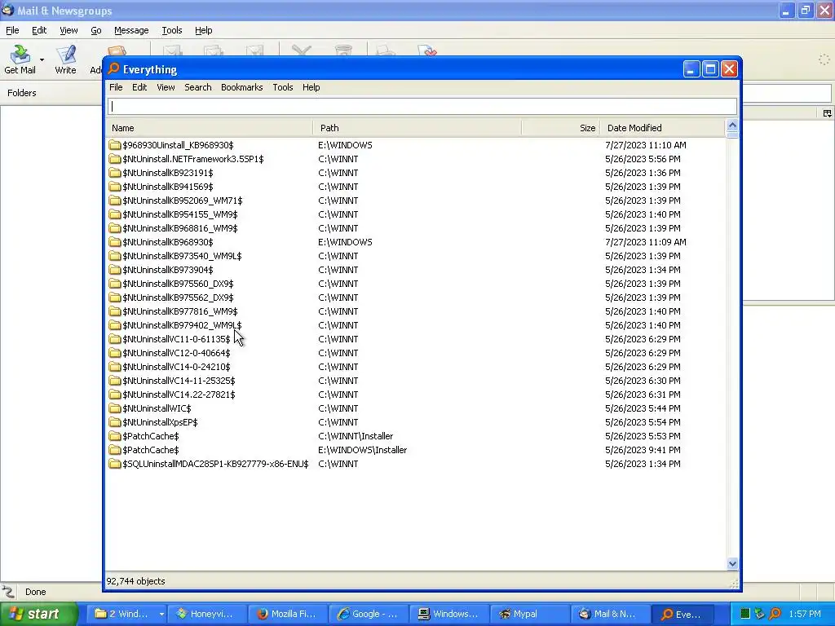This screenshot has height=626, width=835.
Task: Select folder icon of $NtUninstallKB975562_DX9$
Action: point(114,297)
